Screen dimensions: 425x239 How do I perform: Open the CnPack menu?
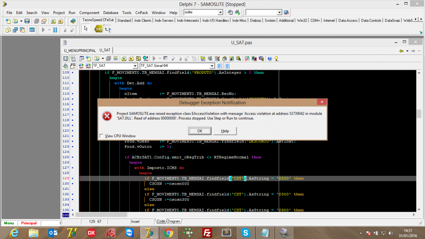142,13
